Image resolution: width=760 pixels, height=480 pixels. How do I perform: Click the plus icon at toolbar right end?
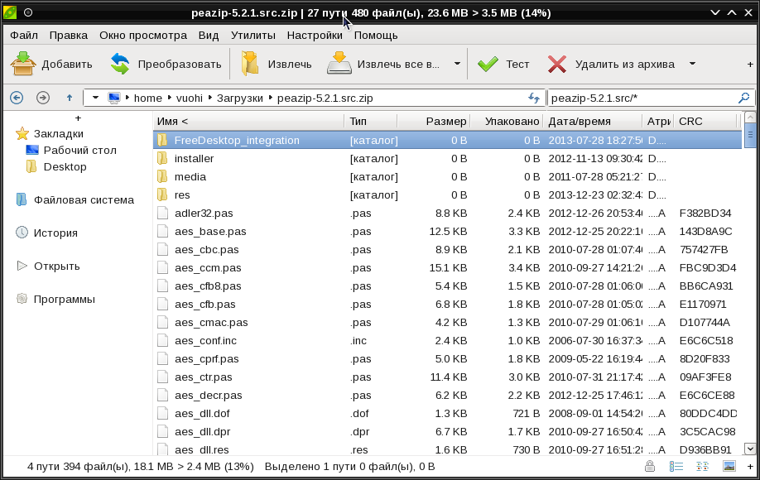(750, 64)
